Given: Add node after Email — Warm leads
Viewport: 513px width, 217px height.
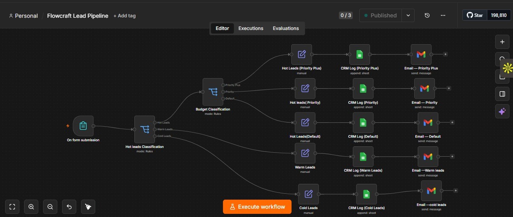Looking at the screenshot, I should (453, 157).
